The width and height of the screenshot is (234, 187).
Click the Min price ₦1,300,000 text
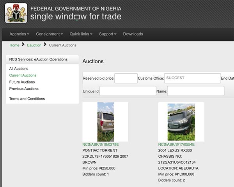click(x=176, y=174)
